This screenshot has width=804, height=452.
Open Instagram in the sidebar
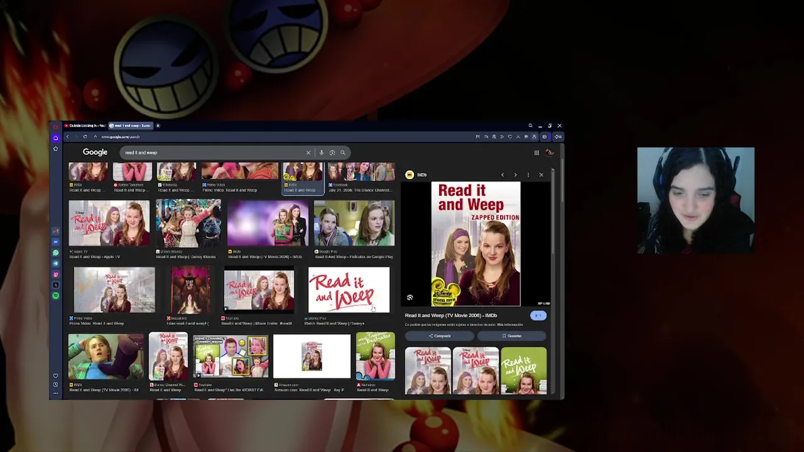point(55,274)
